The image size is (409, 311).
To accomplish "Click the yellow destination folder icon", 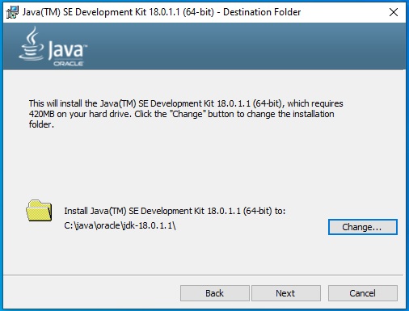I will coord(39,211).
